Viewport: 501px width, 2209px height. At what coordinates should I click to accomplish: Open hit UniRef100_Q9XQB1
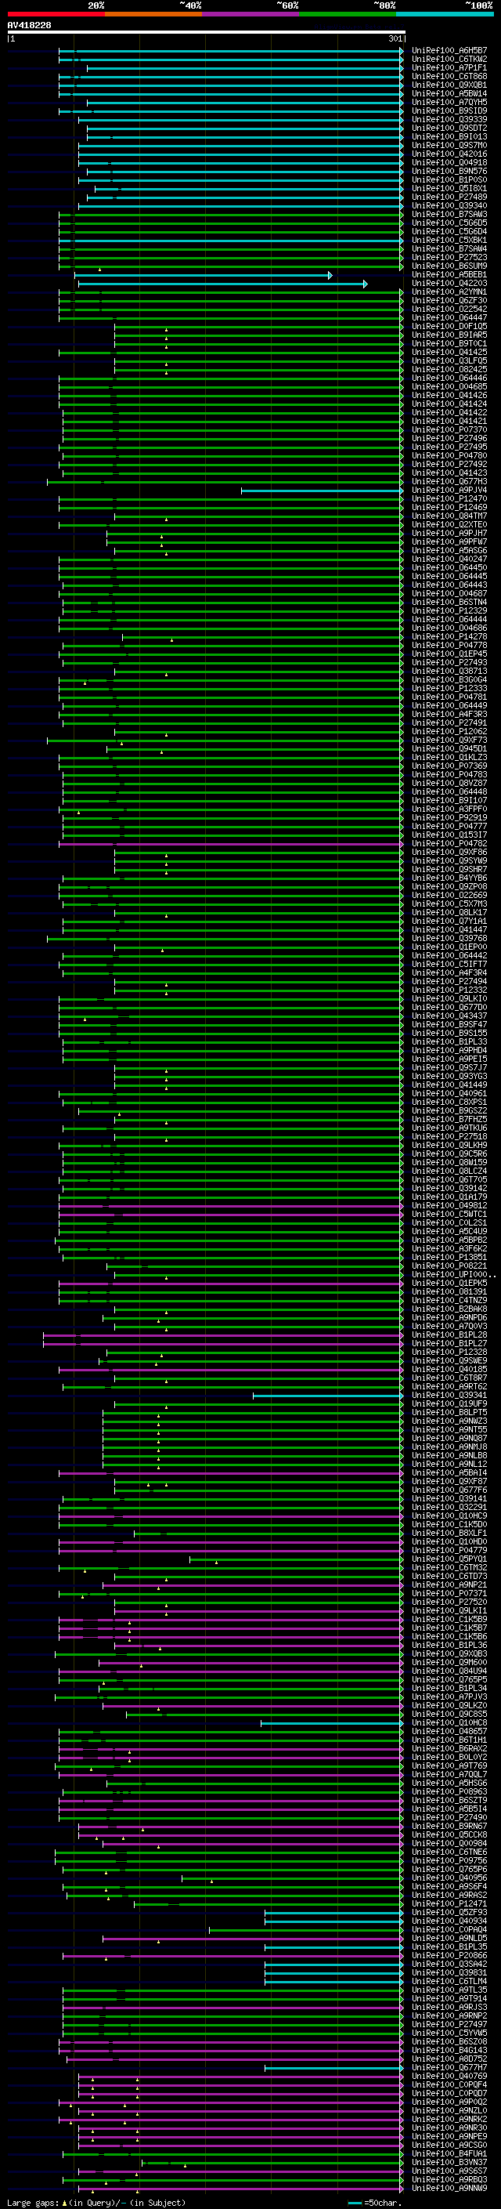(449, 85)
